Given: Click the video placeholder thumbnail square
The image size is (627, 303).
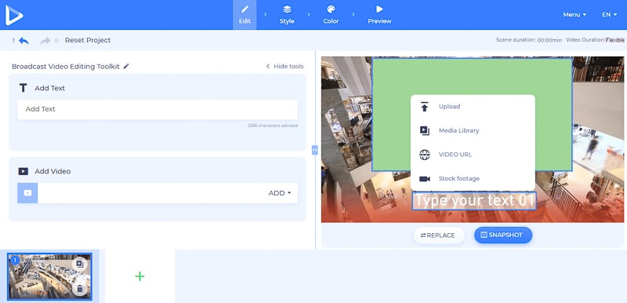Looking at the screenshot, I should coord(27,193).
